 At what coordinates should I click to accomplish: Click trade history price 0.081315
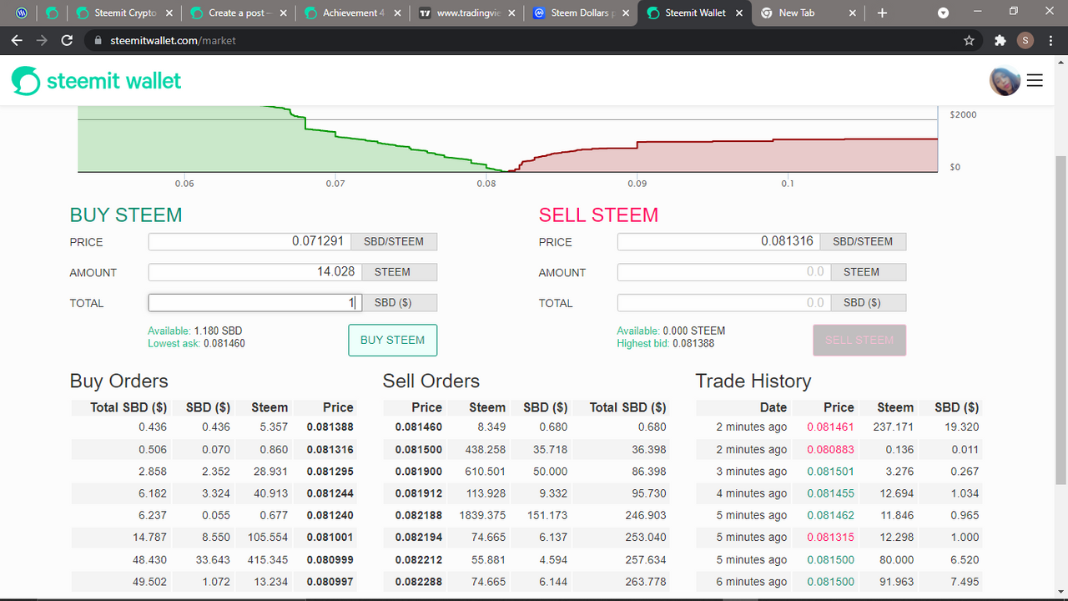click(830, 538)
